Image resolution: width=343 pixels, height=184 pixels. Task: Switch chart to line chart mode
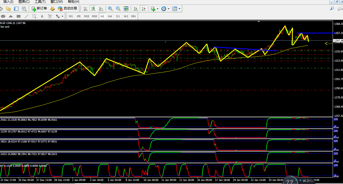(101, 9)
